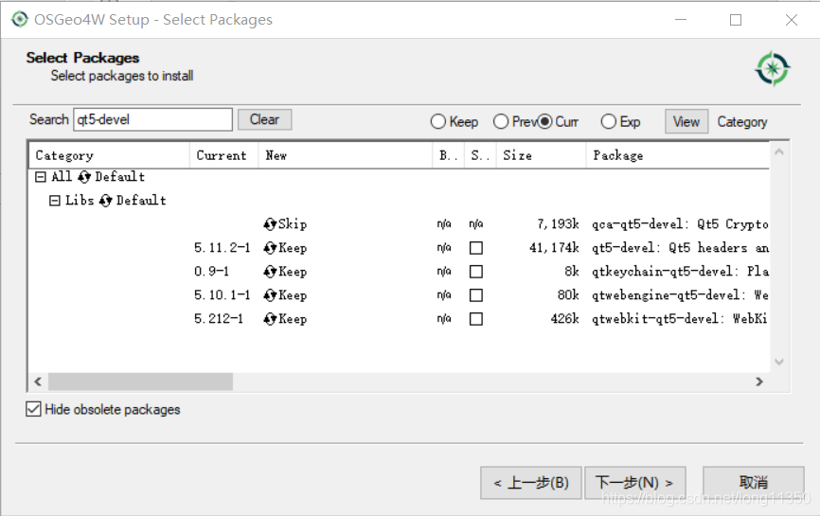Viewport: 820px width, 516px height.
Task: Toggle Hide obsolete packages checkbox
Action: [x=33, y=409]
